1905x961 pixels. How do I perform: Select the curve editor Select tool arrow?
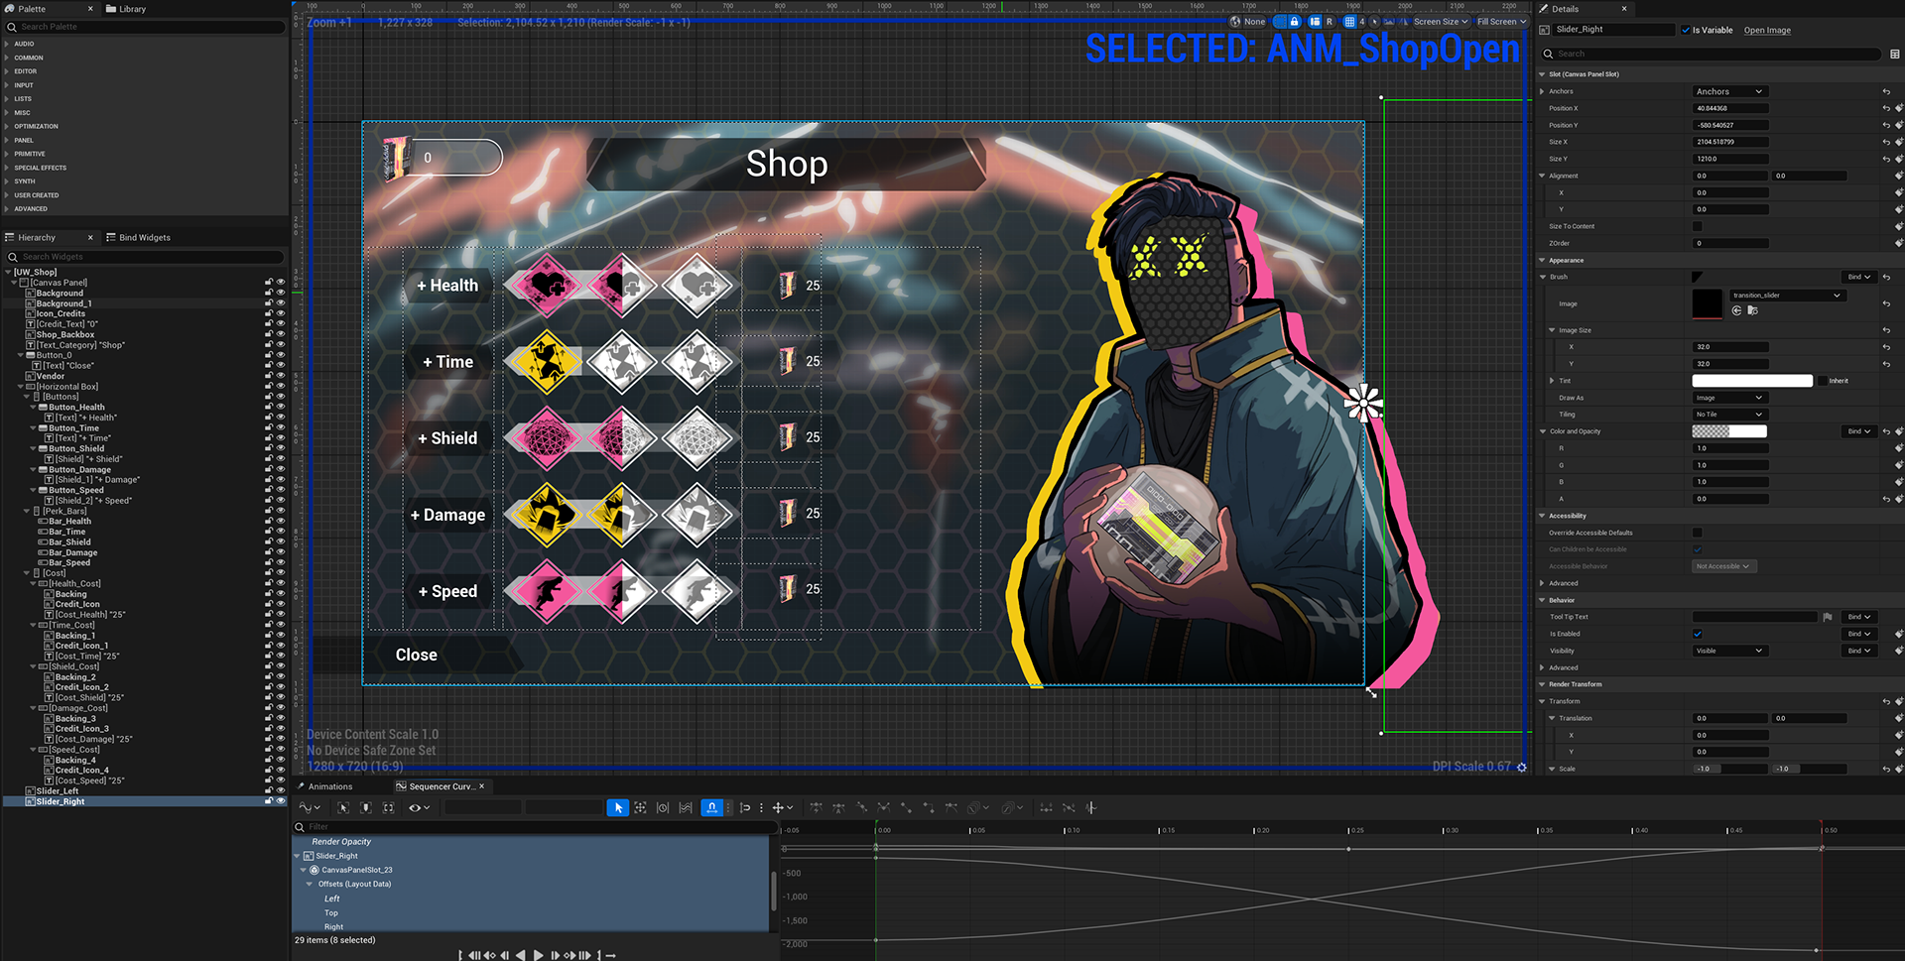[x=617, y=808]
